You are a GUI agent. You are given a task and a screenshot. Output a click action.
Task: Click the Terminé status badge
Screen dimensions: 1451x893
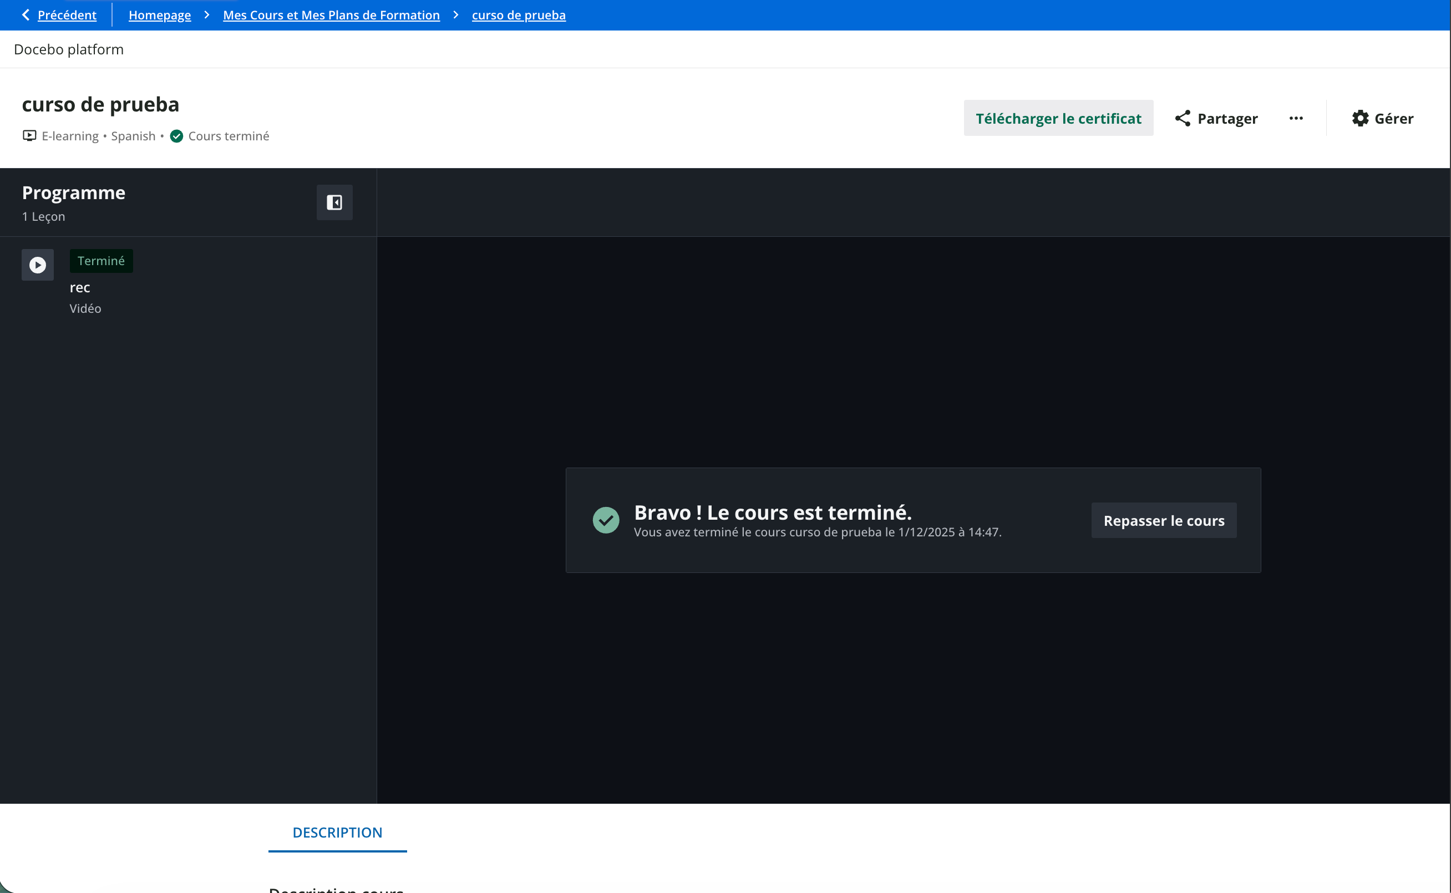pos(101,261)
